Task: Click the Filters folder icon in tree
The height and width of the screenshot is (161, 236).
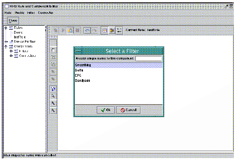Action: [x=16, y=51]
